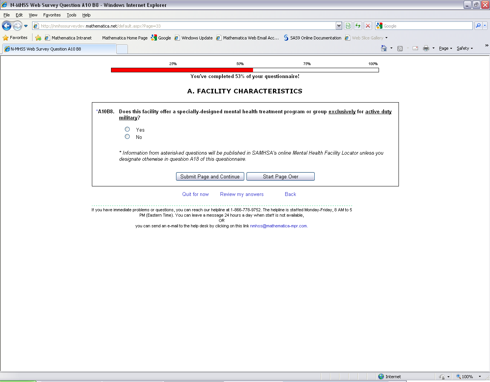Screen dimensions: 490x382
Task: Click the Read Mail envelope icon
Action: [x=415, y=48]
